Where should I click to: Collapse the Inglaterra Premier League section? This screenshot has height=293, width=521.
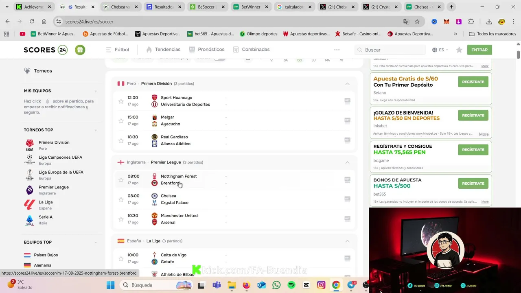(347, 162)
